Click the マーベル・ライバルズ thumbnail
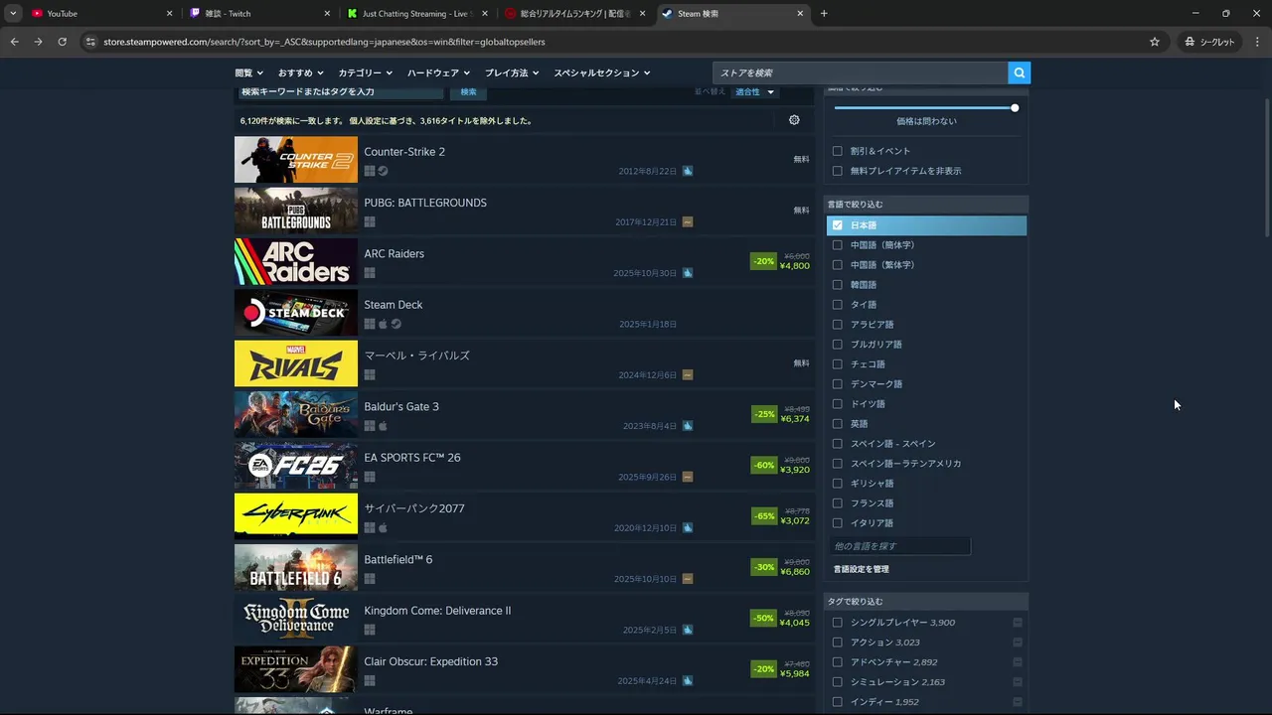The width and height of the screenshot is (1272, 715). 296,363
